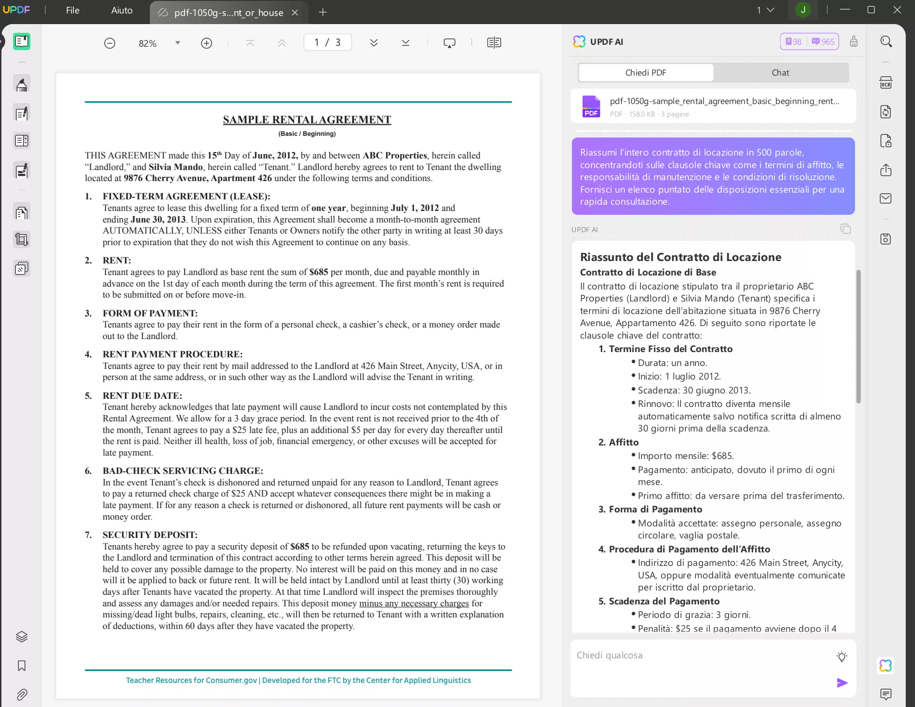Jump to the last page
This screenshot has width=915, height=707.
click(x=406, y=43)
